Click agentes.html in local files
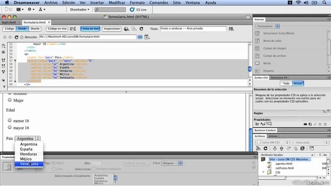Viewport: 331px width, 186px height. point(284,164)
